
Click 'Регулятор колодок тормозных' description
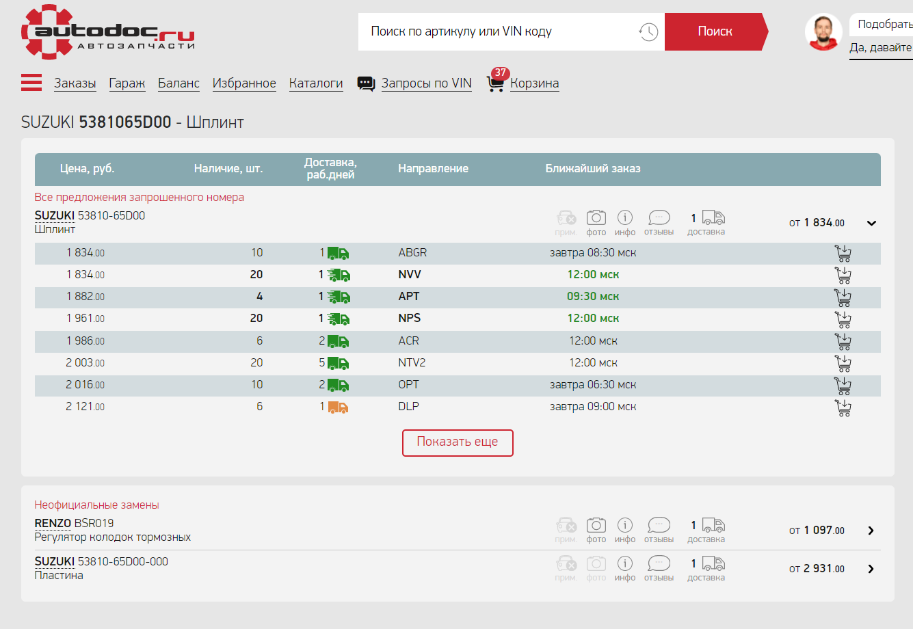click(113, 537)
